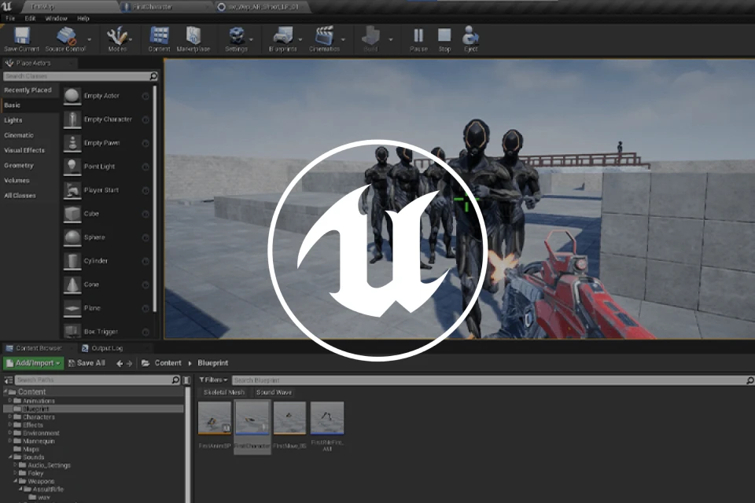Open the Blueprints dropdown arrow
Viewport: 755px width, 503px height.
(300, 39)
